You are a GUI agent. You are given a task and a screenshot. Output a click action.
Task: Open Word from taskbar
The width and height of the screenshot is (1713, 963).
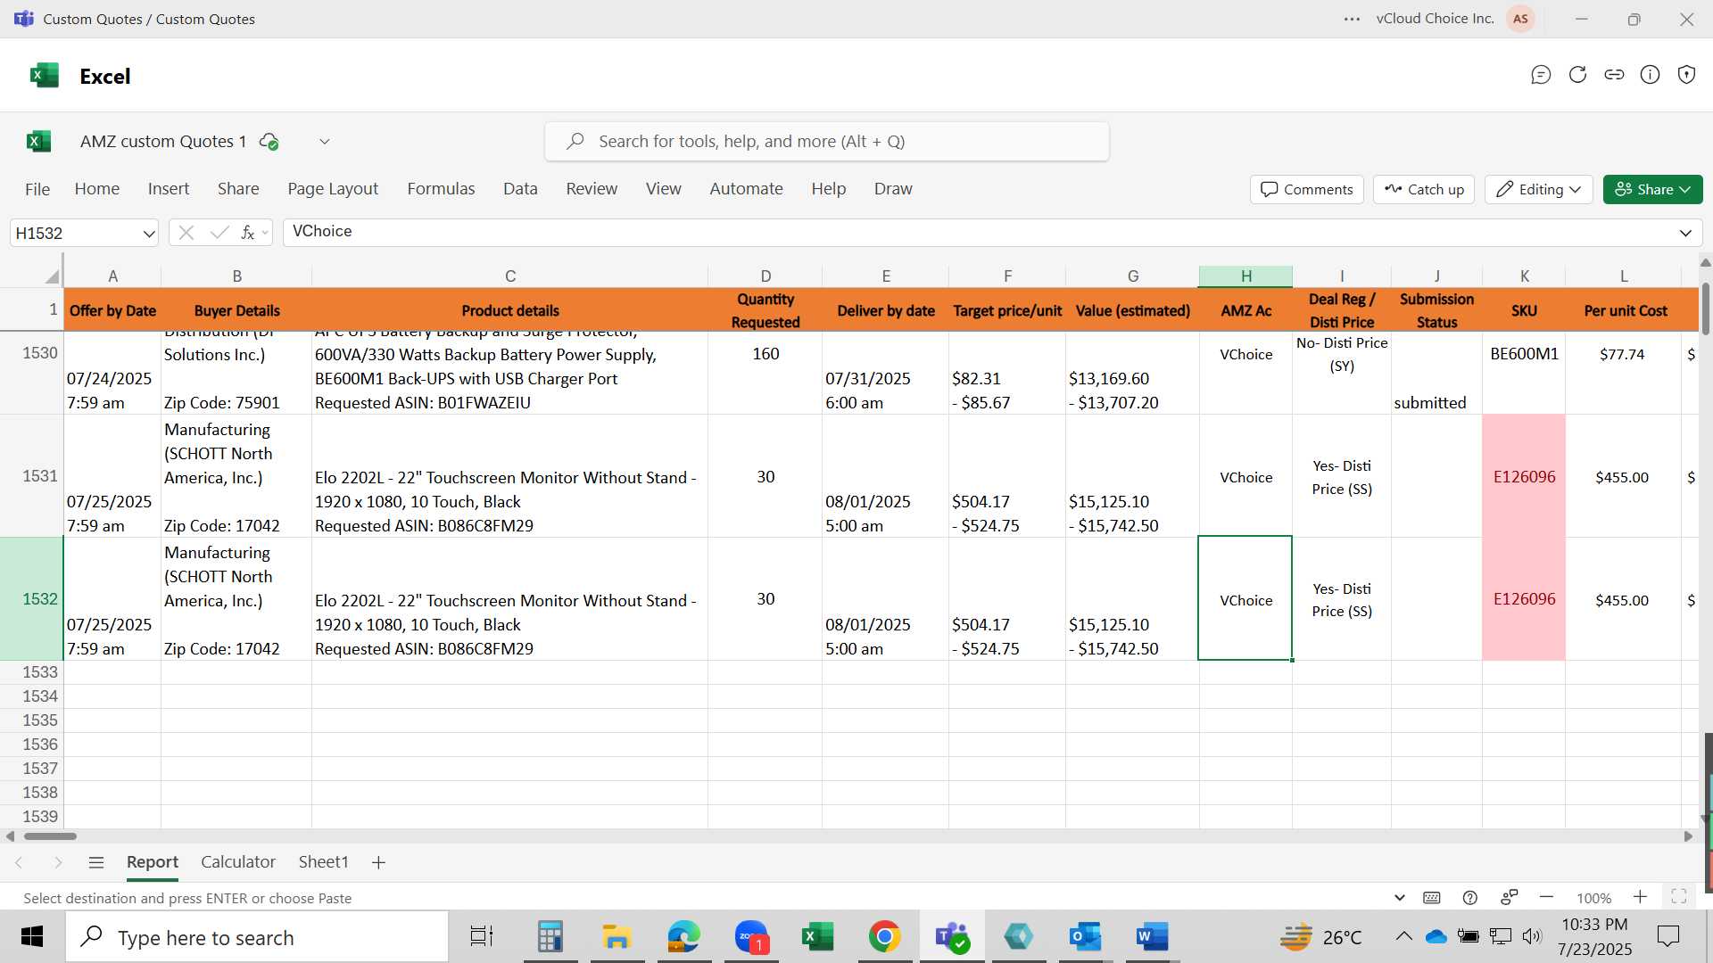pos(1152,936)
